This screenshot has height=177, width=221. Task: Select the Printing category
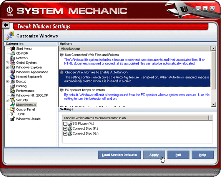tap(21, 86)
